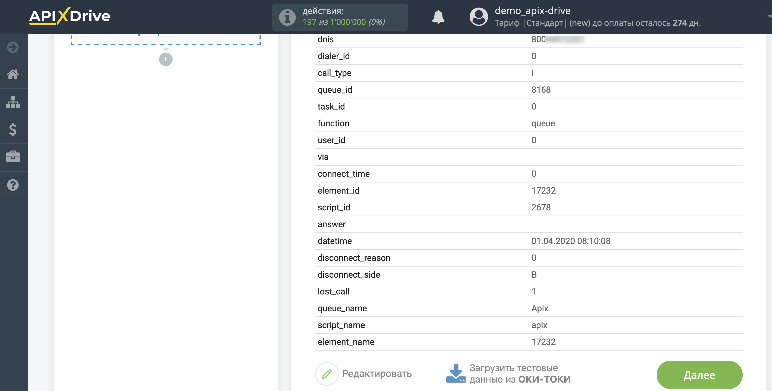Image resolution: width=772 pixels, height=391 pixels.
Task: Click the tariff Стандарт text
Action: pyautogui.click(x=545, y=23)
